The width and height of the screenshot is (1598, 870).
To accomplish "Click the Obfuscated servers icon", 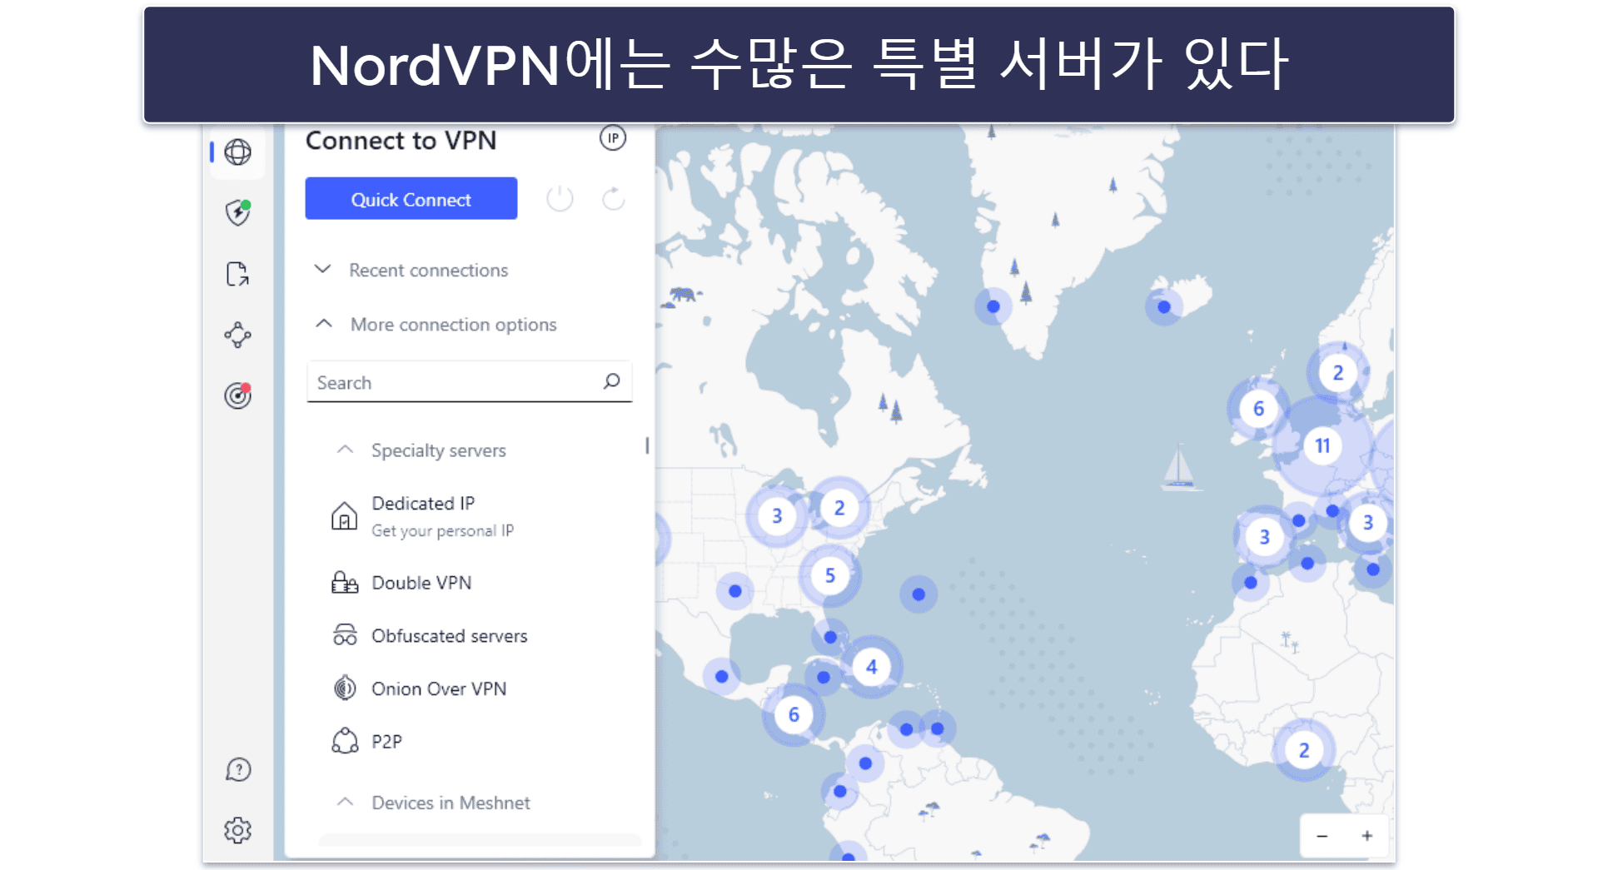I will tap(345, 635).
